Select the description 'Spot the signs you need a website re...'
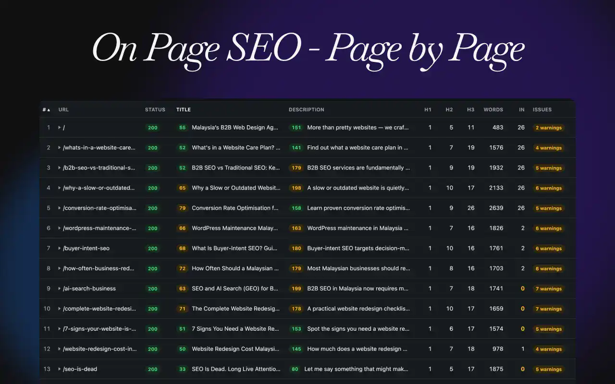 click(358, 329)
